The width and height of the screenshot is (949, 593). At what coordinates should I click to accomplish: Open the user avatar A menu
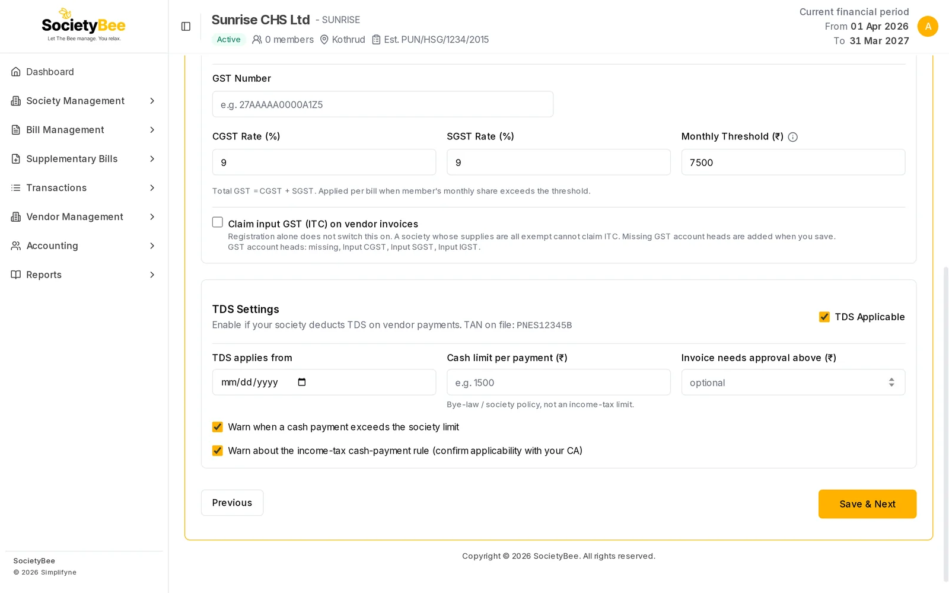tap(928, 26)
